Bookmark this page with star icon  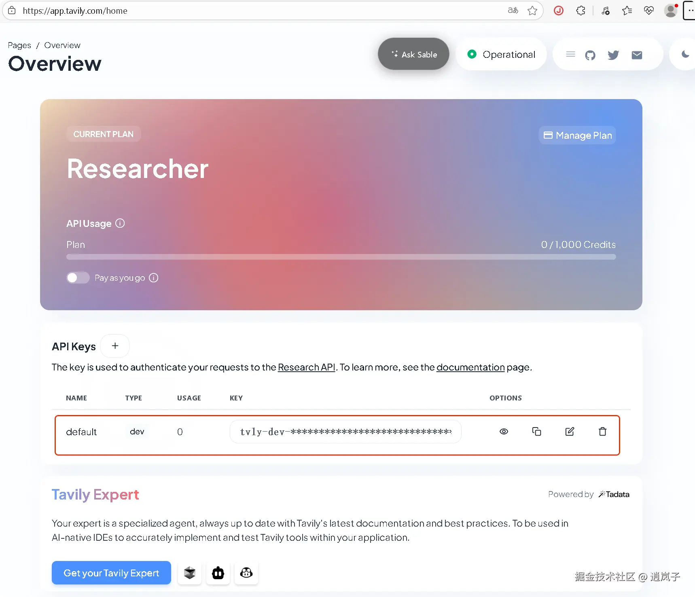(x=532, y=11)
